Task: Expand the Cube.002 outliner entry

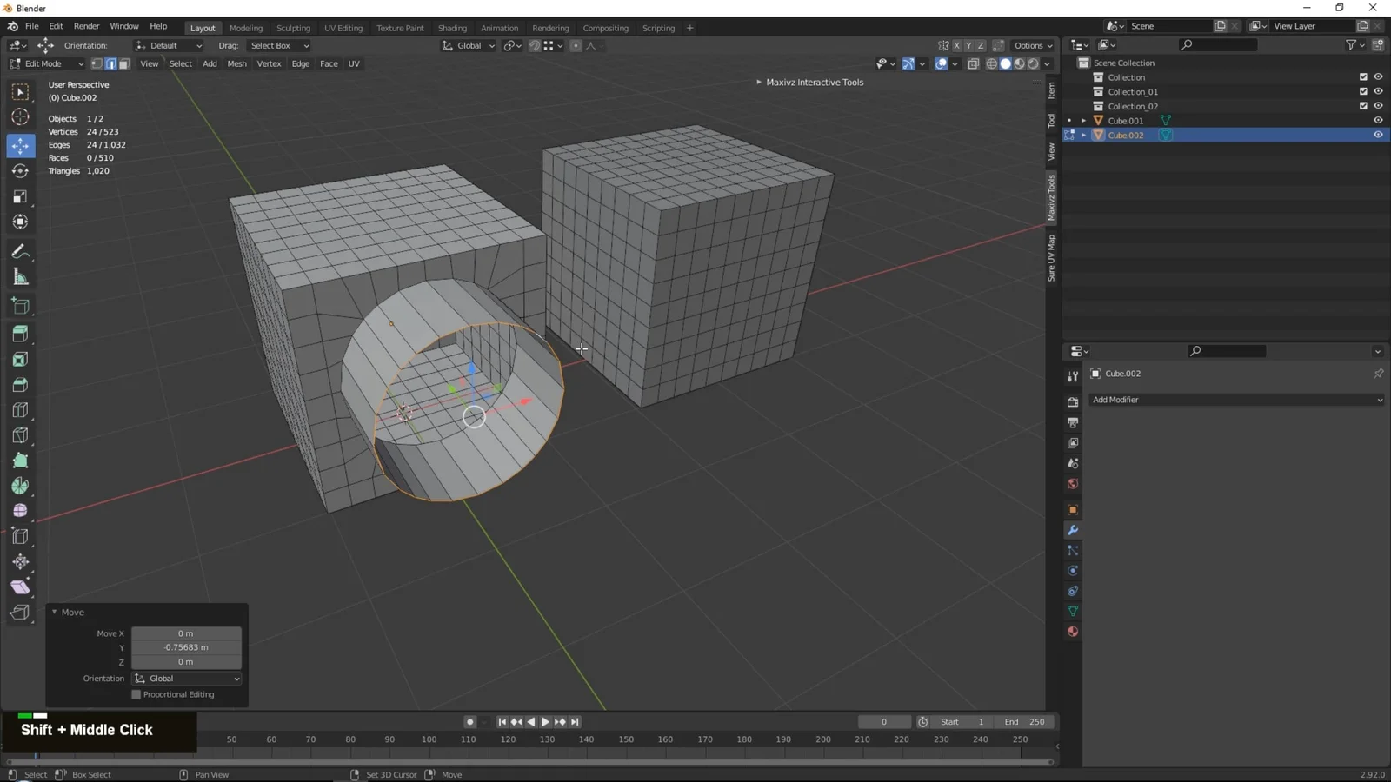Action: (x=1083, y=135)
